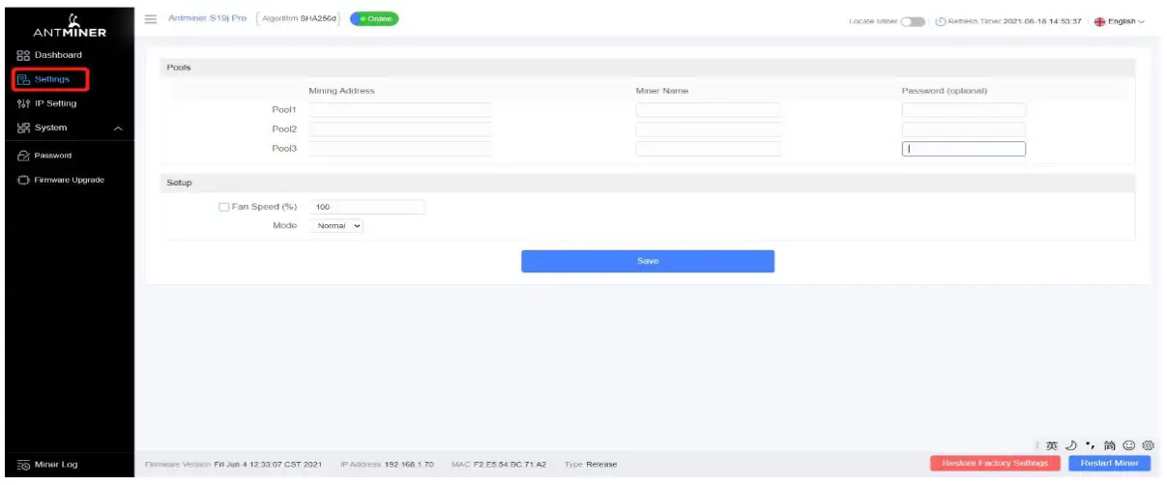Screen dimensions: 1167x485
Task: Click Pool3 Miner Name field
Action: click(x=709, y=149)
